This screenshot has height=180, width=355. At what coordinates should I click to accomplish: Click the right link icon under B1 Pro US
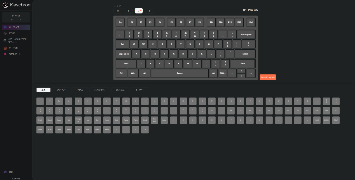(20, 20)
